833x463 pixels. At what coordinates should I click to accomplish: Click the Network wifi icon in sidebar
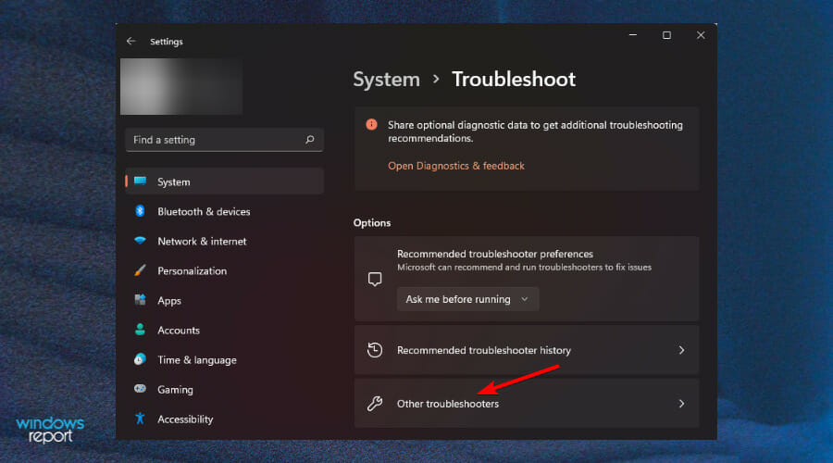coord(141,240)
